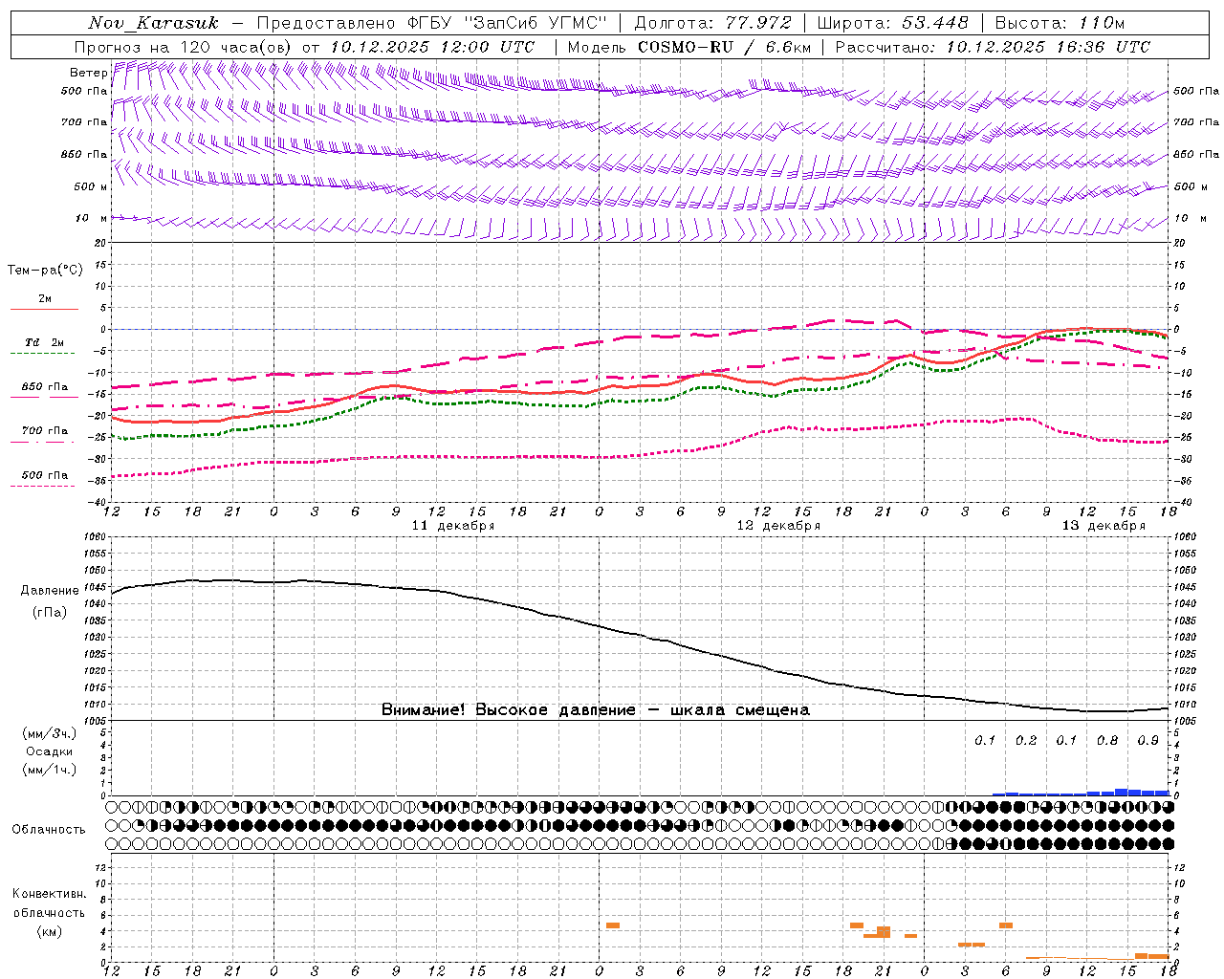Click the Nov_Karasuk station title

[x=153, y=23]
